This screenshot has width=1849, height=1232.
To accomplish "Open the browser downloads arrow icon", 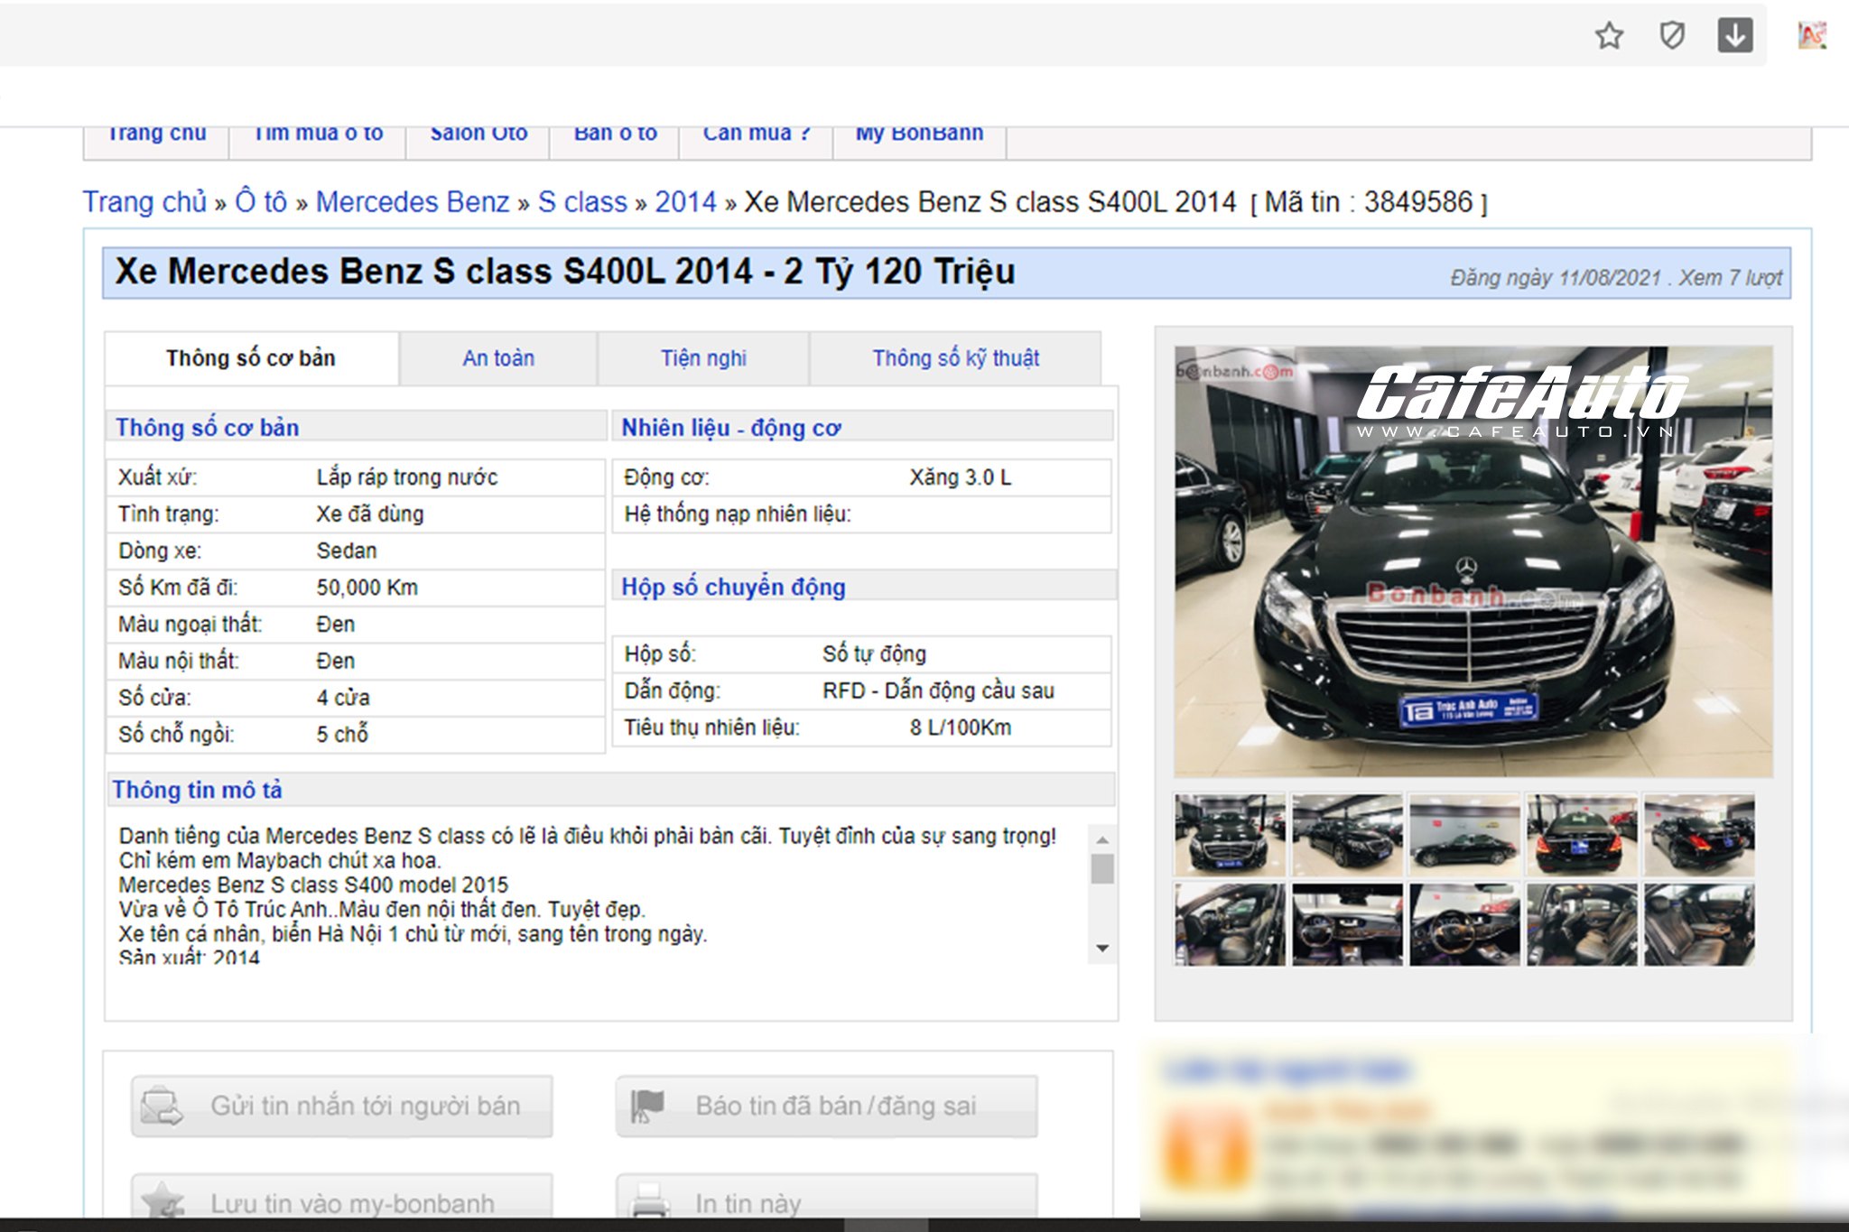I will point(1734,36).
